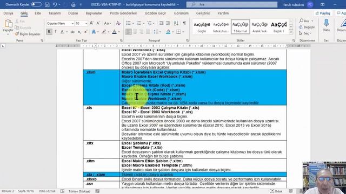This screenshot has width=346, height=194.
Task: Select the Güçlü style
Action: [202, 26]
